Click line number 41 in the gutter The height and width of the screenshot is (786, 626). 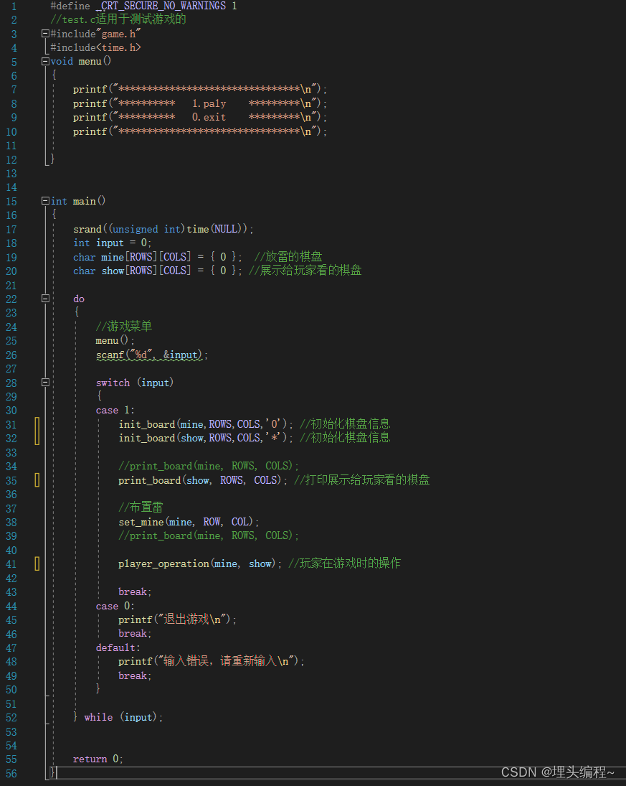coord(11,564)
